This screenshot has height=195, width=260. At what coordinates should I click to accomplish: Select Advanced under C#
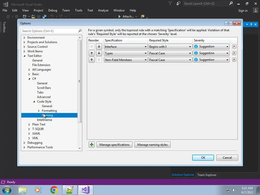pos(44,97)
